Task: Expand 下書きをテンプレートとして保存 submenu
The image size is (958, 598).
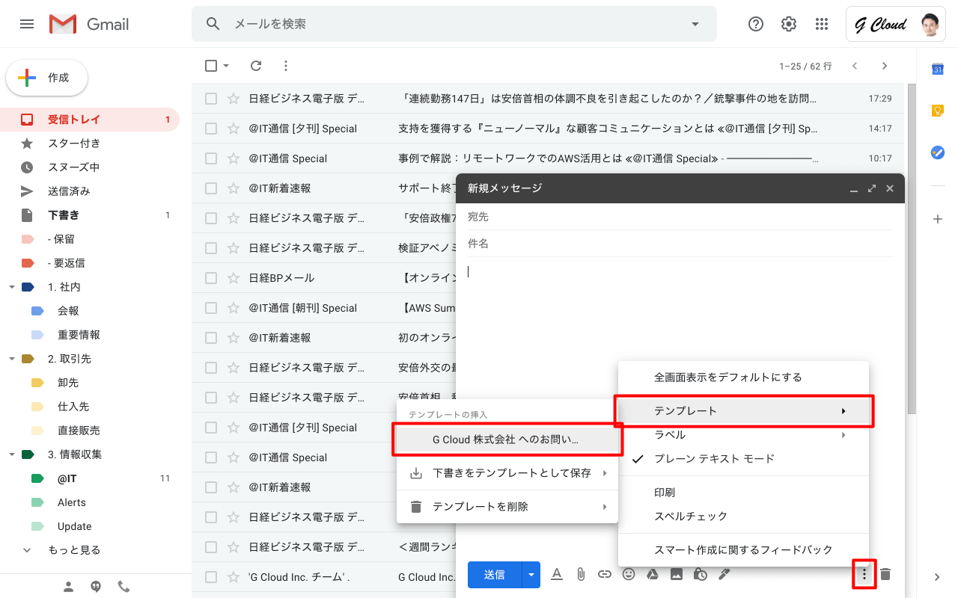Action: pos(507,473)
